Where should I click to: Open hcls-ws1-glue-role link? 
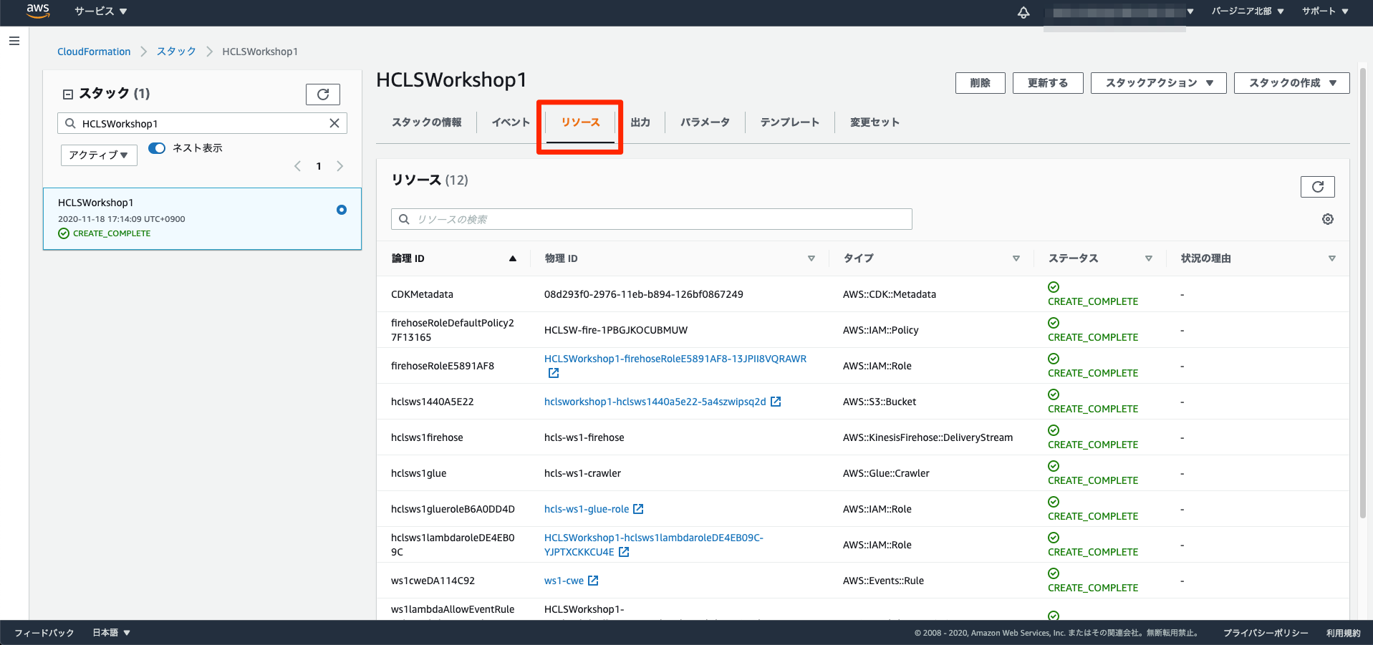587,509
